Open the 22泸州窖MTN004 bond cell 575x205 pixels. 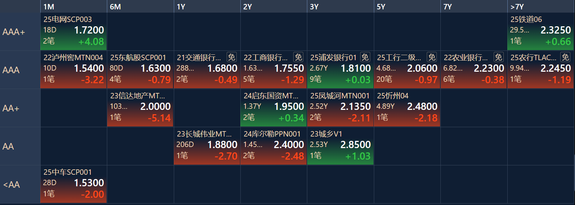[x=74, y=70]
